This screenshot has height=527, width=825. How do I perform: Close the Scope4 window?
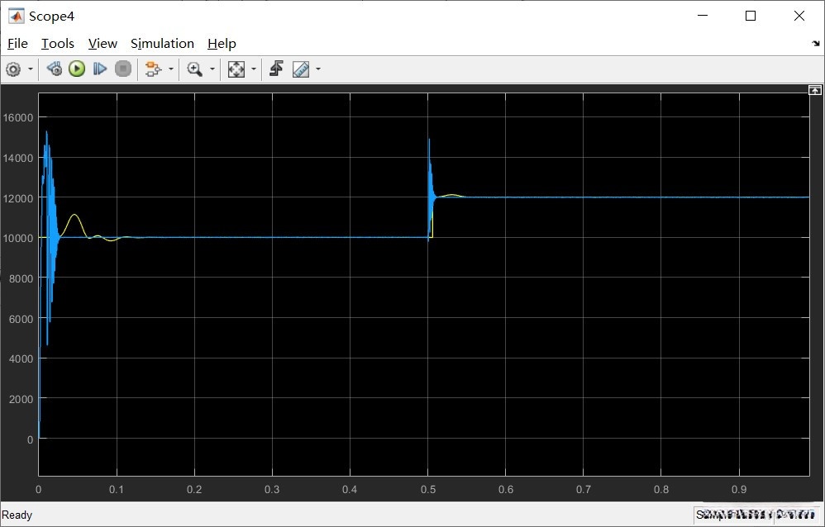coord(799,17)
